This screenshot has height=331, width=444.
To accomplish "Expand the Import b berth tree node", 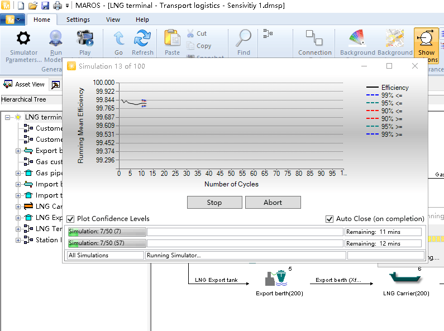I will pyautogui.click(x=18, y=184).
